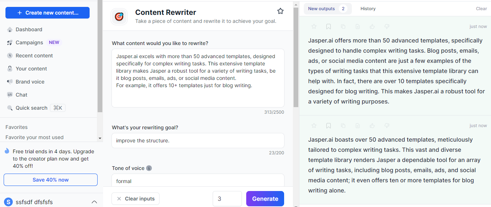Click the 23/200 character counter
The height and width of the screenshot is (207, 491).
[x=276, y=153]
